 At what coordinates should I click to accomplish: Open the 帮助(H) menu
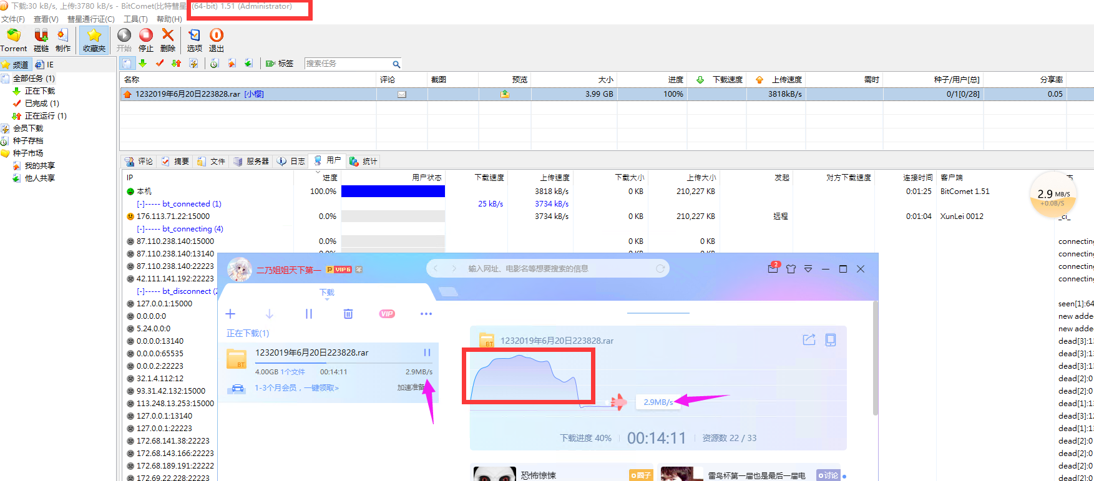169,19
